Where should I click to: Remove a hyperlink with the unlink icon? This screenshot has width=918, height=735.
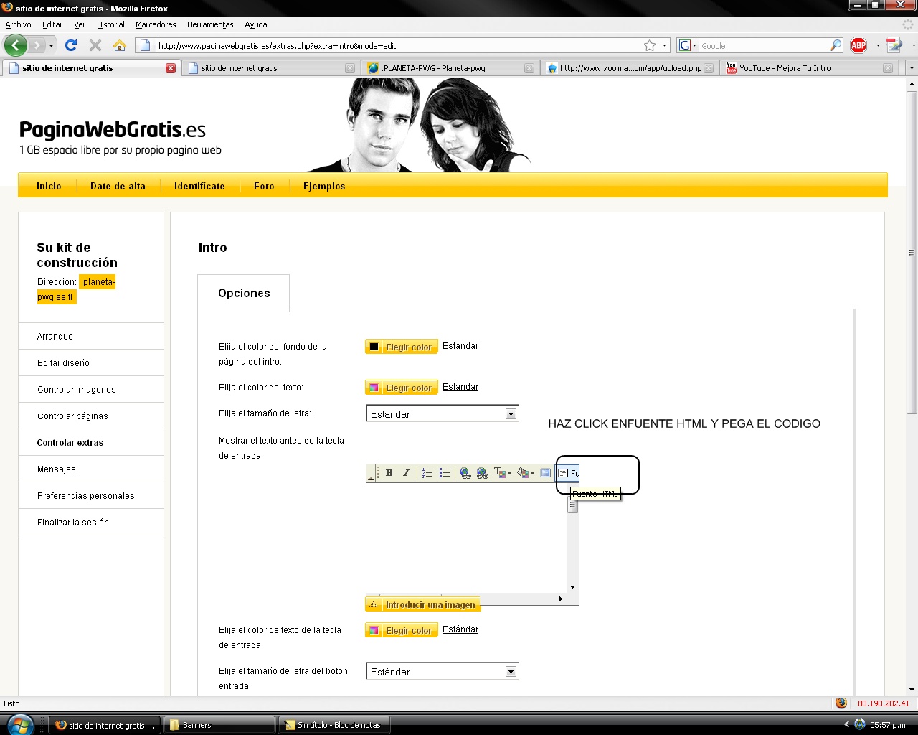[483, 473]
